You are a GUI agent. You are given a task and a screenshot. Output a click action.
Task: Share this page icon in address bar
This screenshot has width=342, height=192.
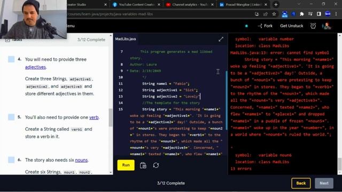(266, 14)
